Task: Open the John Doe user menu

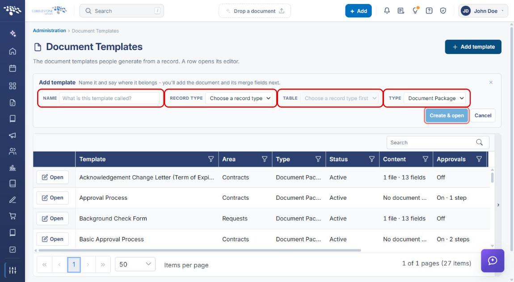Action: (x=483, y=11)
